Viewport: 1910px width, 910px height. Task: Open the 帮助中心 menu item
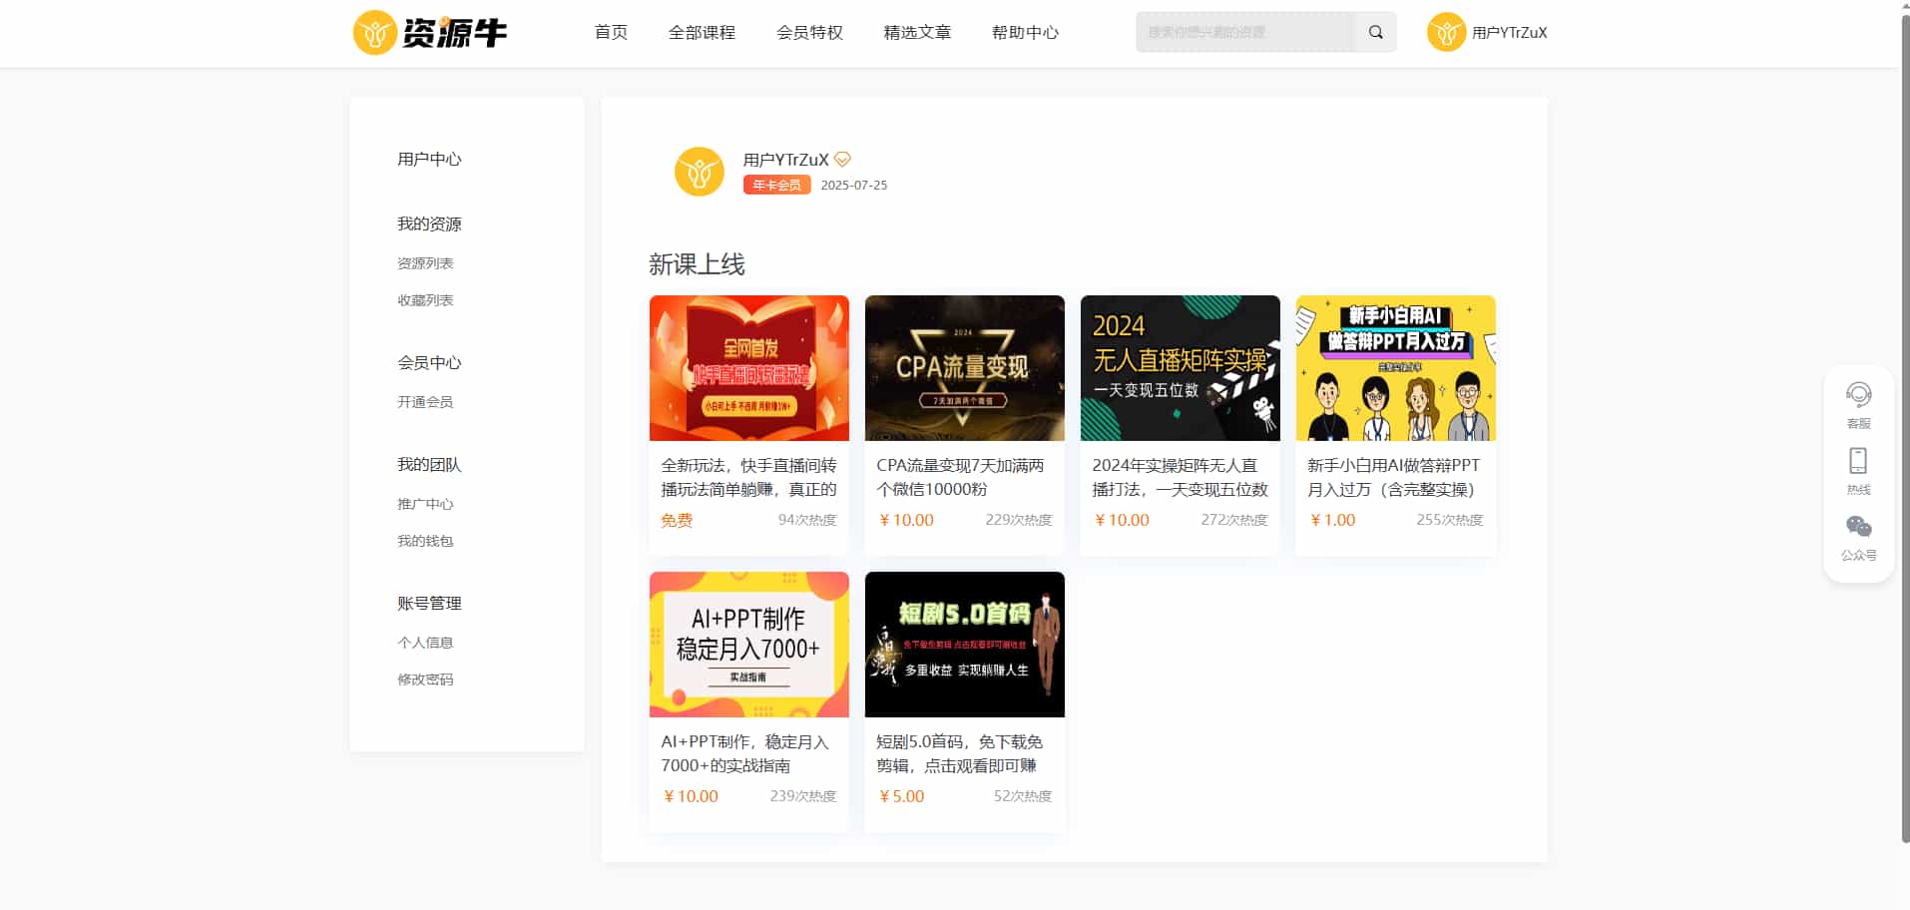pos(1025,32)
